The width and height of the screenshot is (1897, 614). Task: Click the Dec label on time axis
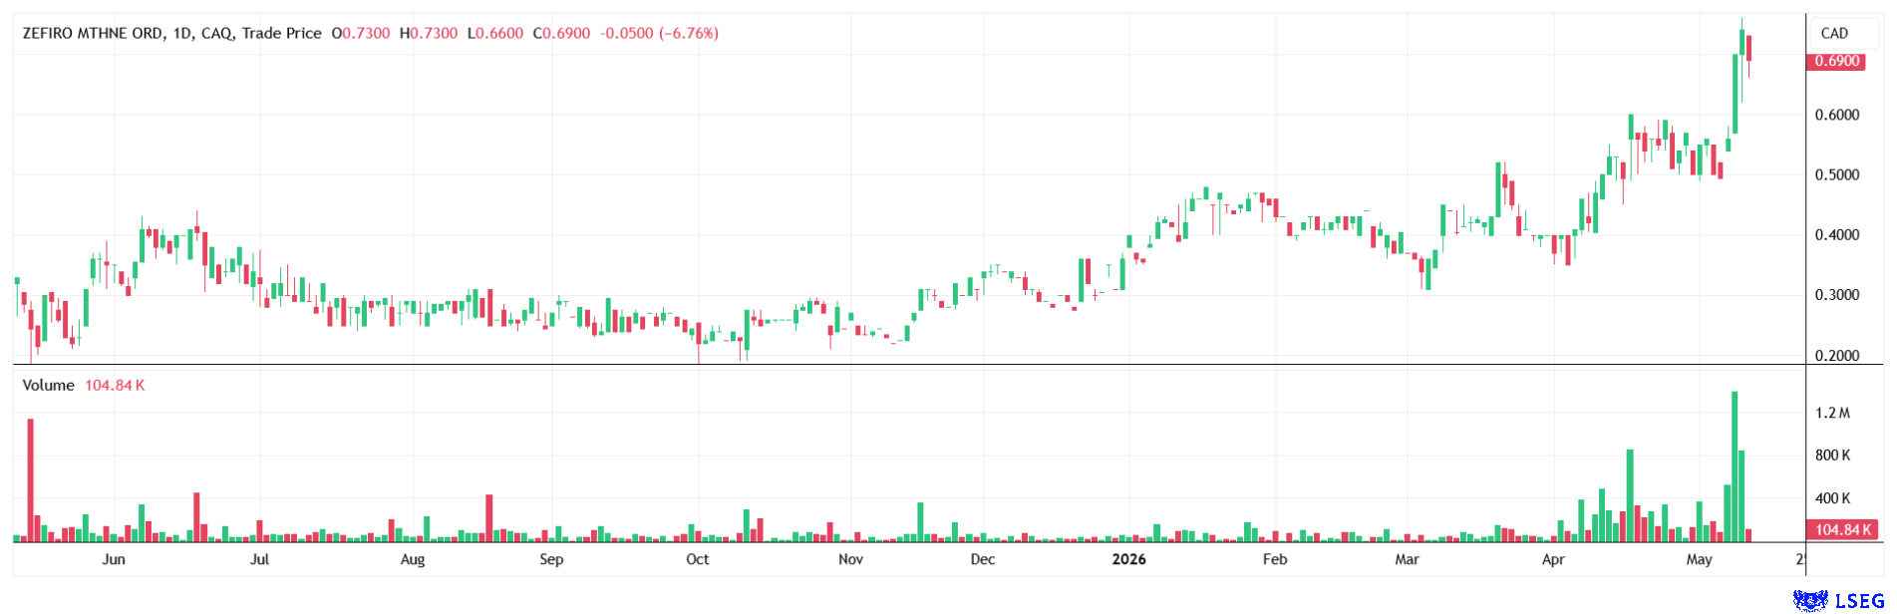click(x=983, y=559)
